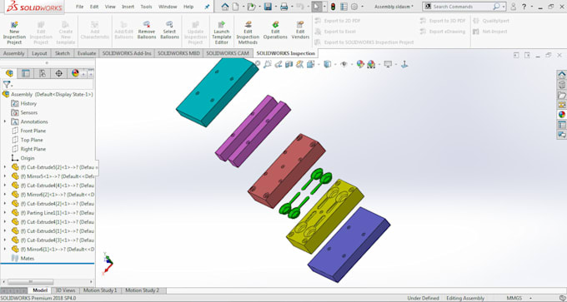Click the Home icon in title toolbar
567x302 pixels.
(x=225, y=7)
